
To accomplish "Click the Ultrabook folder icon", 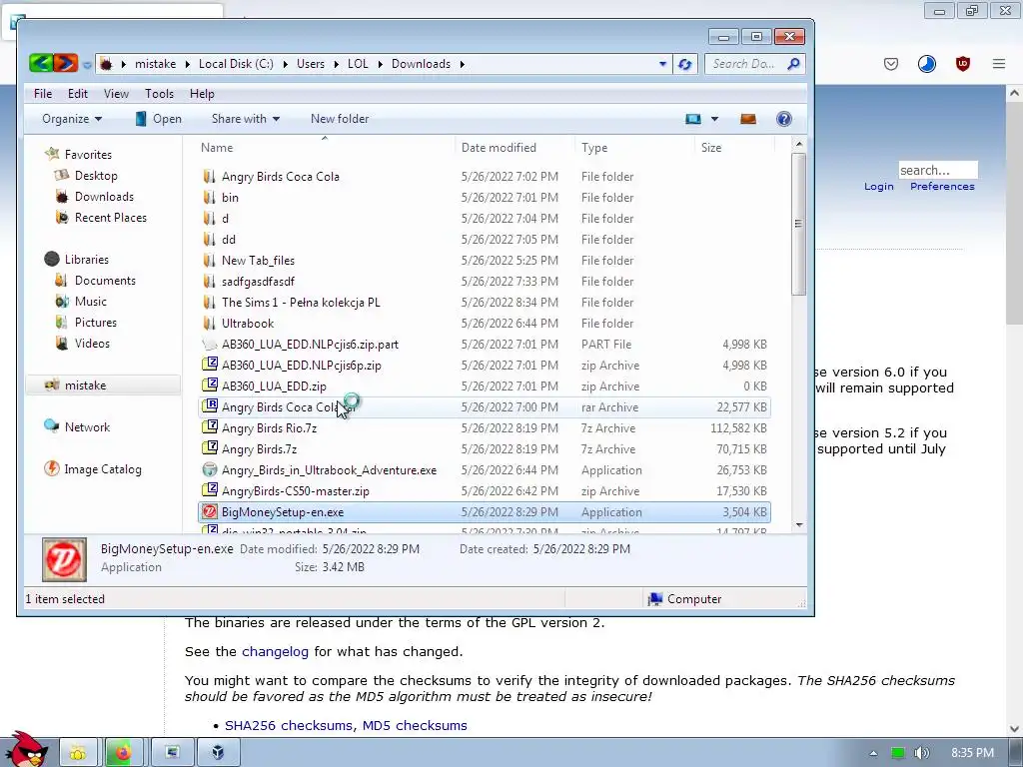I will click(x=209, y=323).
